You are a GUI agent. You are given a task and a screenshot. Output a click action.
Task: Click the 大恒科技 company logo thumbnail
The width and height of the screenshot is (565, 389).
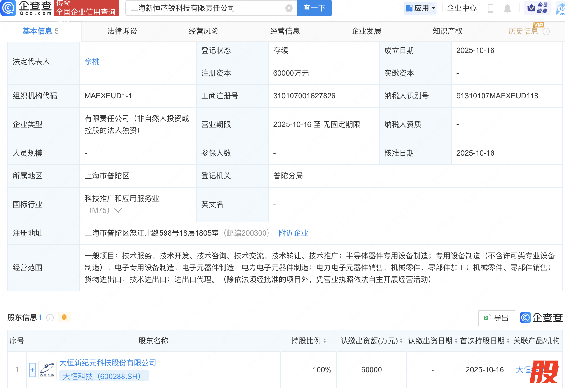coord(47,370)
